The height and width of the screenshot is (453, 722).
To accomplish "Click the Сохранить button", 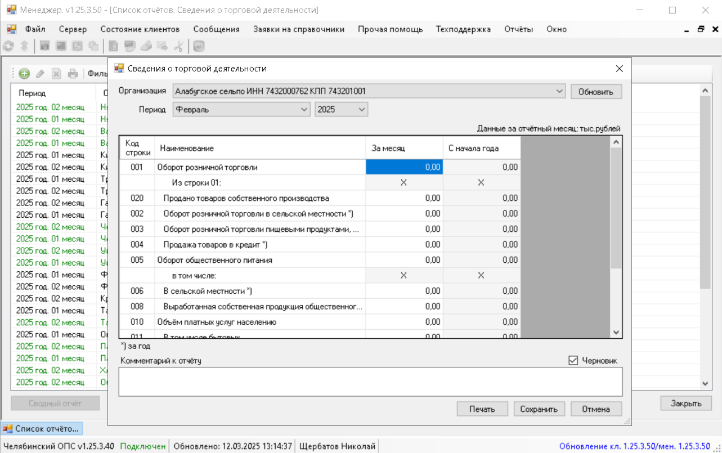I will coord(539,409).
